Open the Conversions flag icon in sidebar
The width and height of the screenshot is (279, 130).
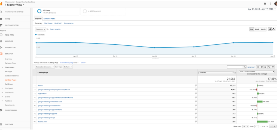(1, 110)
